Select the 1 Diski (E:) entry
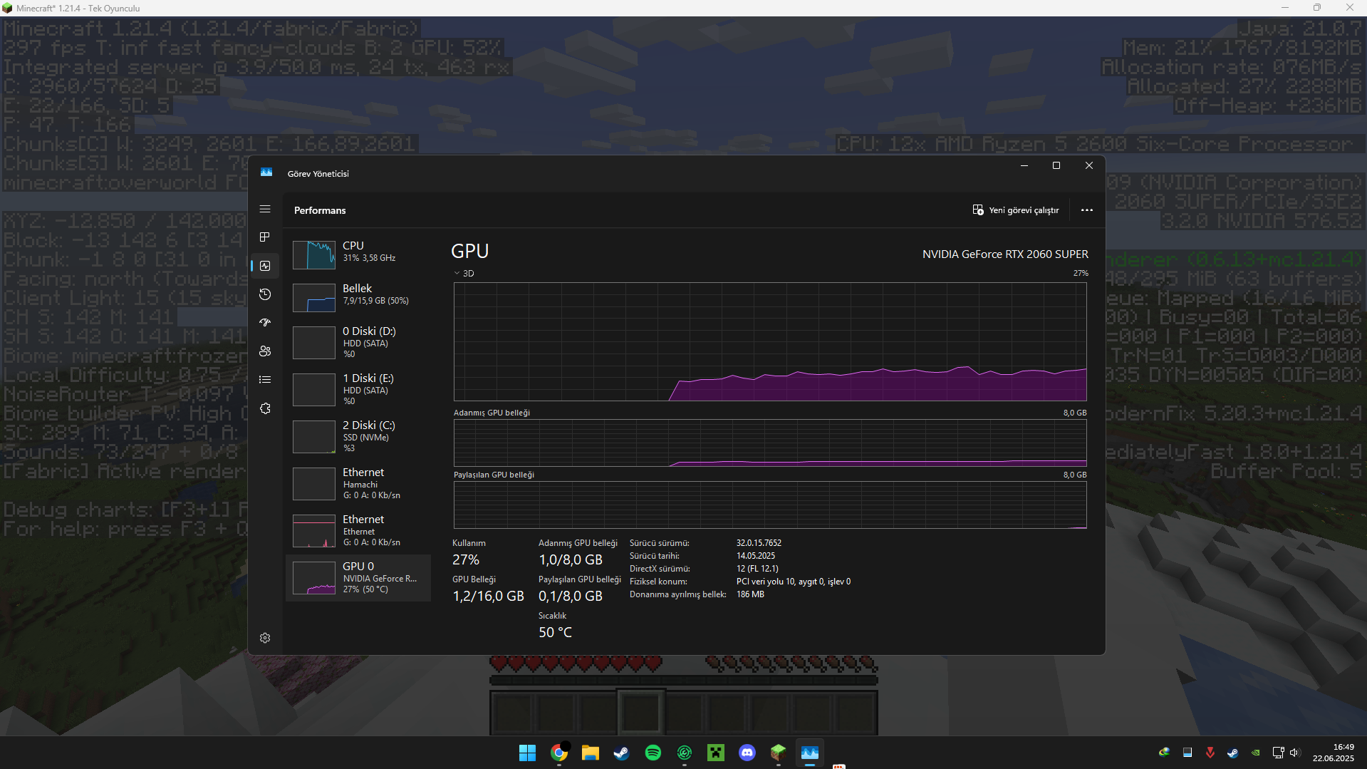 click(358, 389)
